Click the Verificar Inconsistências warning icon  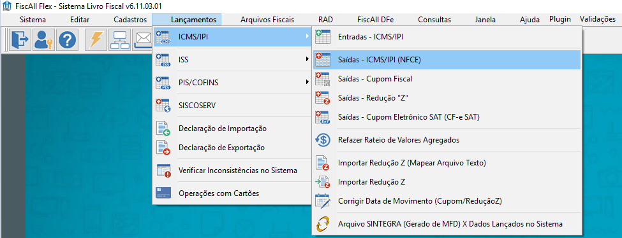163,171
